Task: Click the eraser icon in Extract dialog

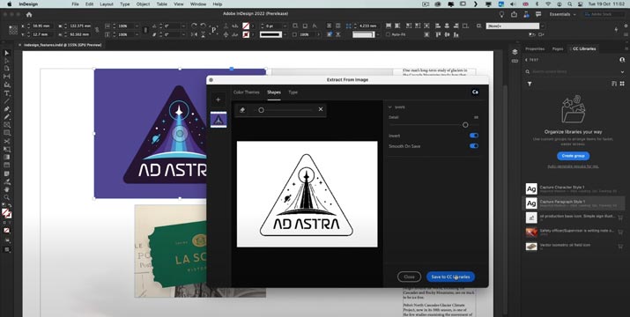Action: [x=242, y=110]
